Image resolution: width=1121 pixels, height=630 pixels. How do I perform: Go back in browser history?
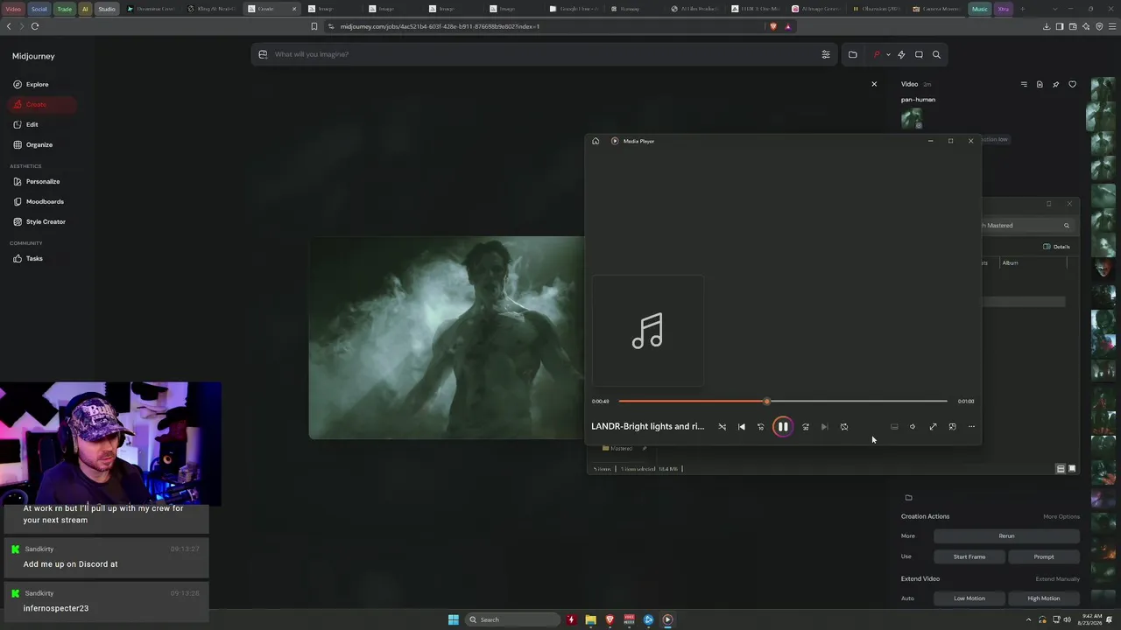point(9,26)
